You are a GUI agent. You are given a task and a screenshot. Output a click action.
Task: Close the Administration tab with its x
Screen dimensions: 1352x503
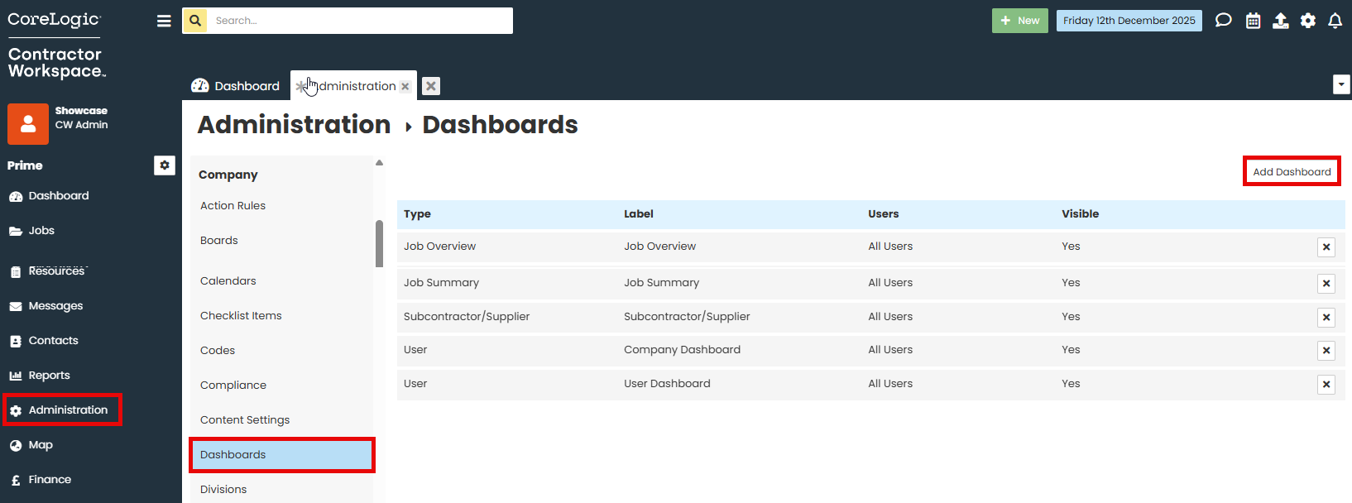pos(405,86)
